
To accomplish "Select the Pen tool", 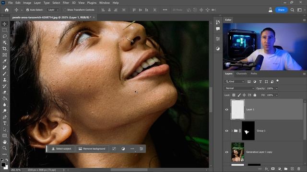I will tap(4, 117).
